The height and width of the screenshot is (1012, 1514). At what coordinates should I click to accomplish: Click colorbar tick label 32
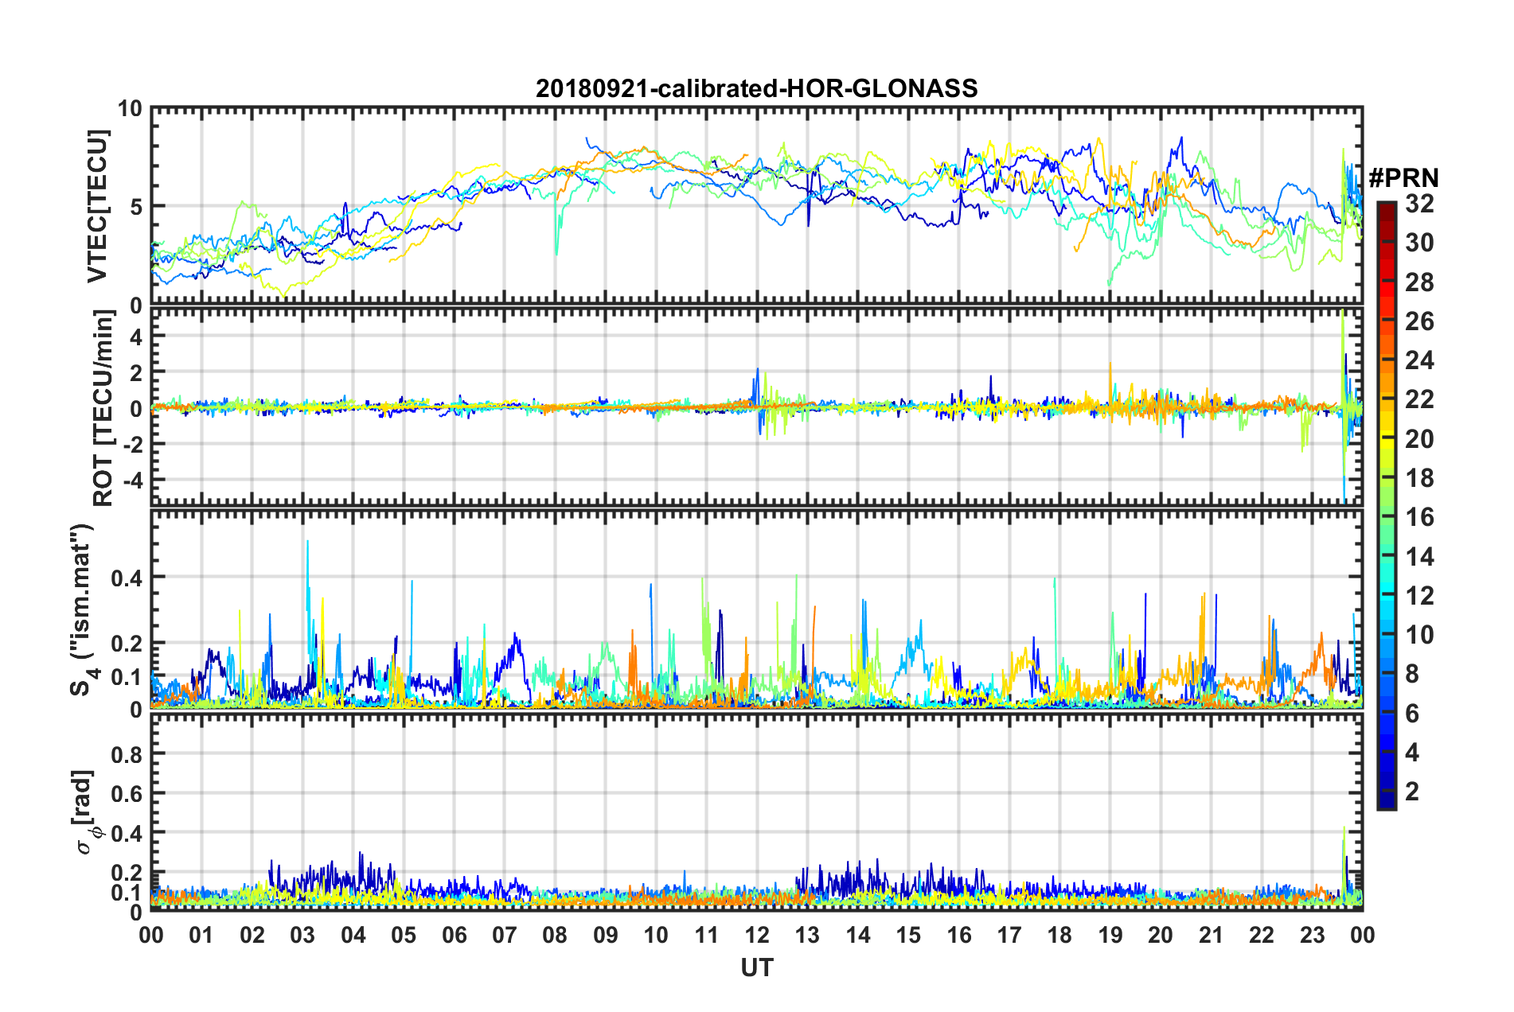(x=1419, y=204)
